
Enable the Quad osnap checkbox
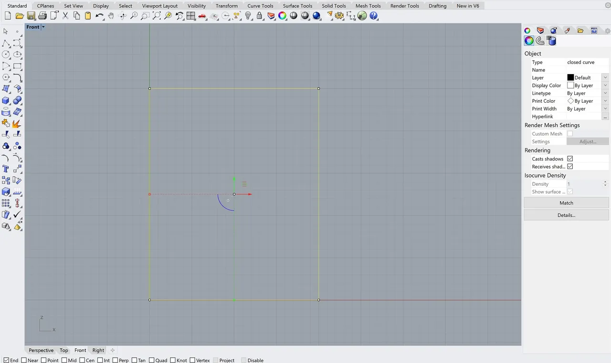click(151, 360)
